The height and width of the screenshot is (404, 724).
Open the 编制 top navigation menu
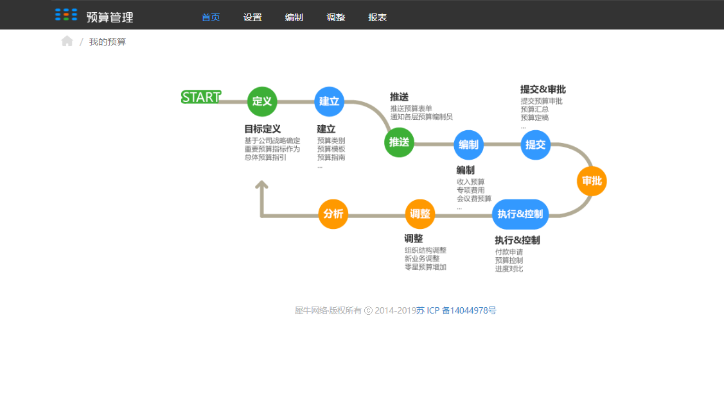294,17
